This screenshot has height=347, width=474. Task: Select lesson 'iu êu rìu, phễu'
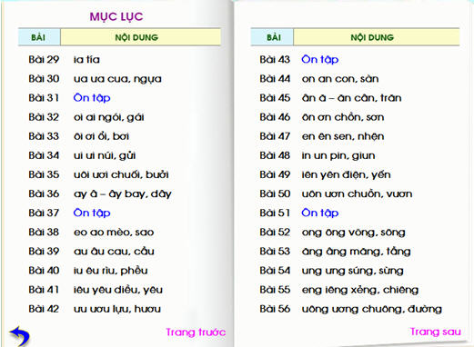click(x=110, y=271)
